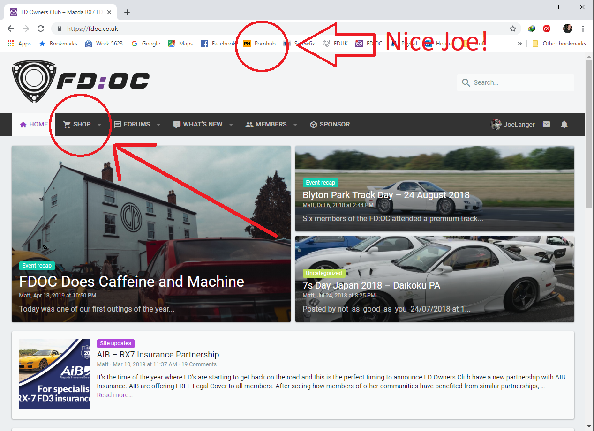
Task: Open the AIB RX7 Insurance Partnership title
Action: [x=158, y=355]
